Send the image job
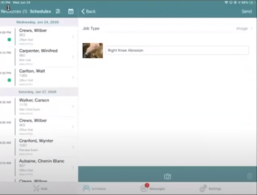The height and width of the screenshot is (195, 257). (x=246, y=12)
